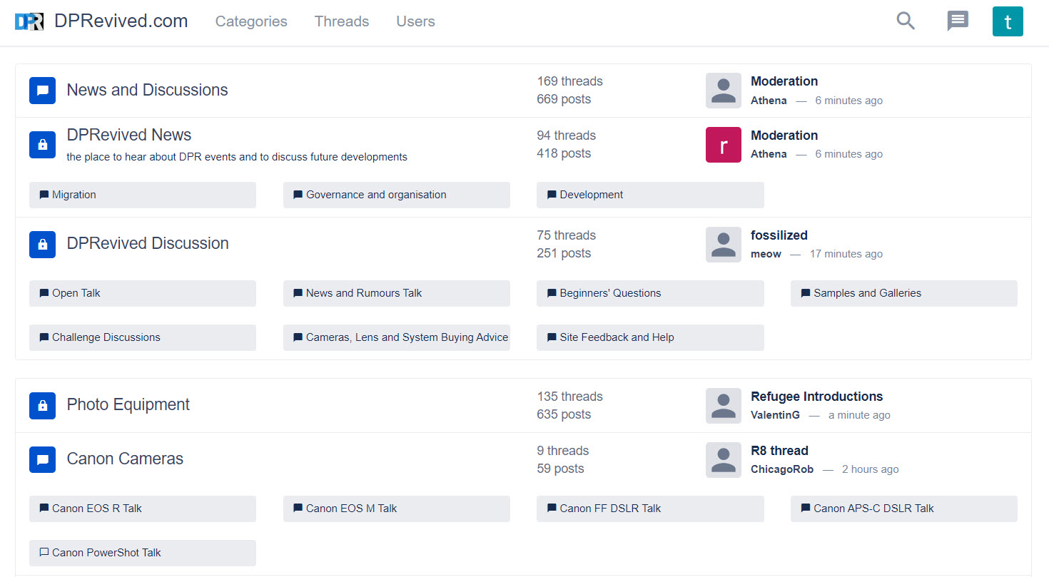Open user meow's profile
The image size is (1049, 577).
pos(766,254)
